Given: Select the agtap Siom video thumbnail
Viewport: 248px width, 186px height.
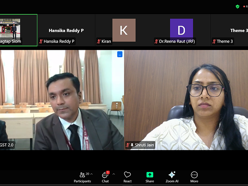Looking at the screenshot, I should point(19,30).
